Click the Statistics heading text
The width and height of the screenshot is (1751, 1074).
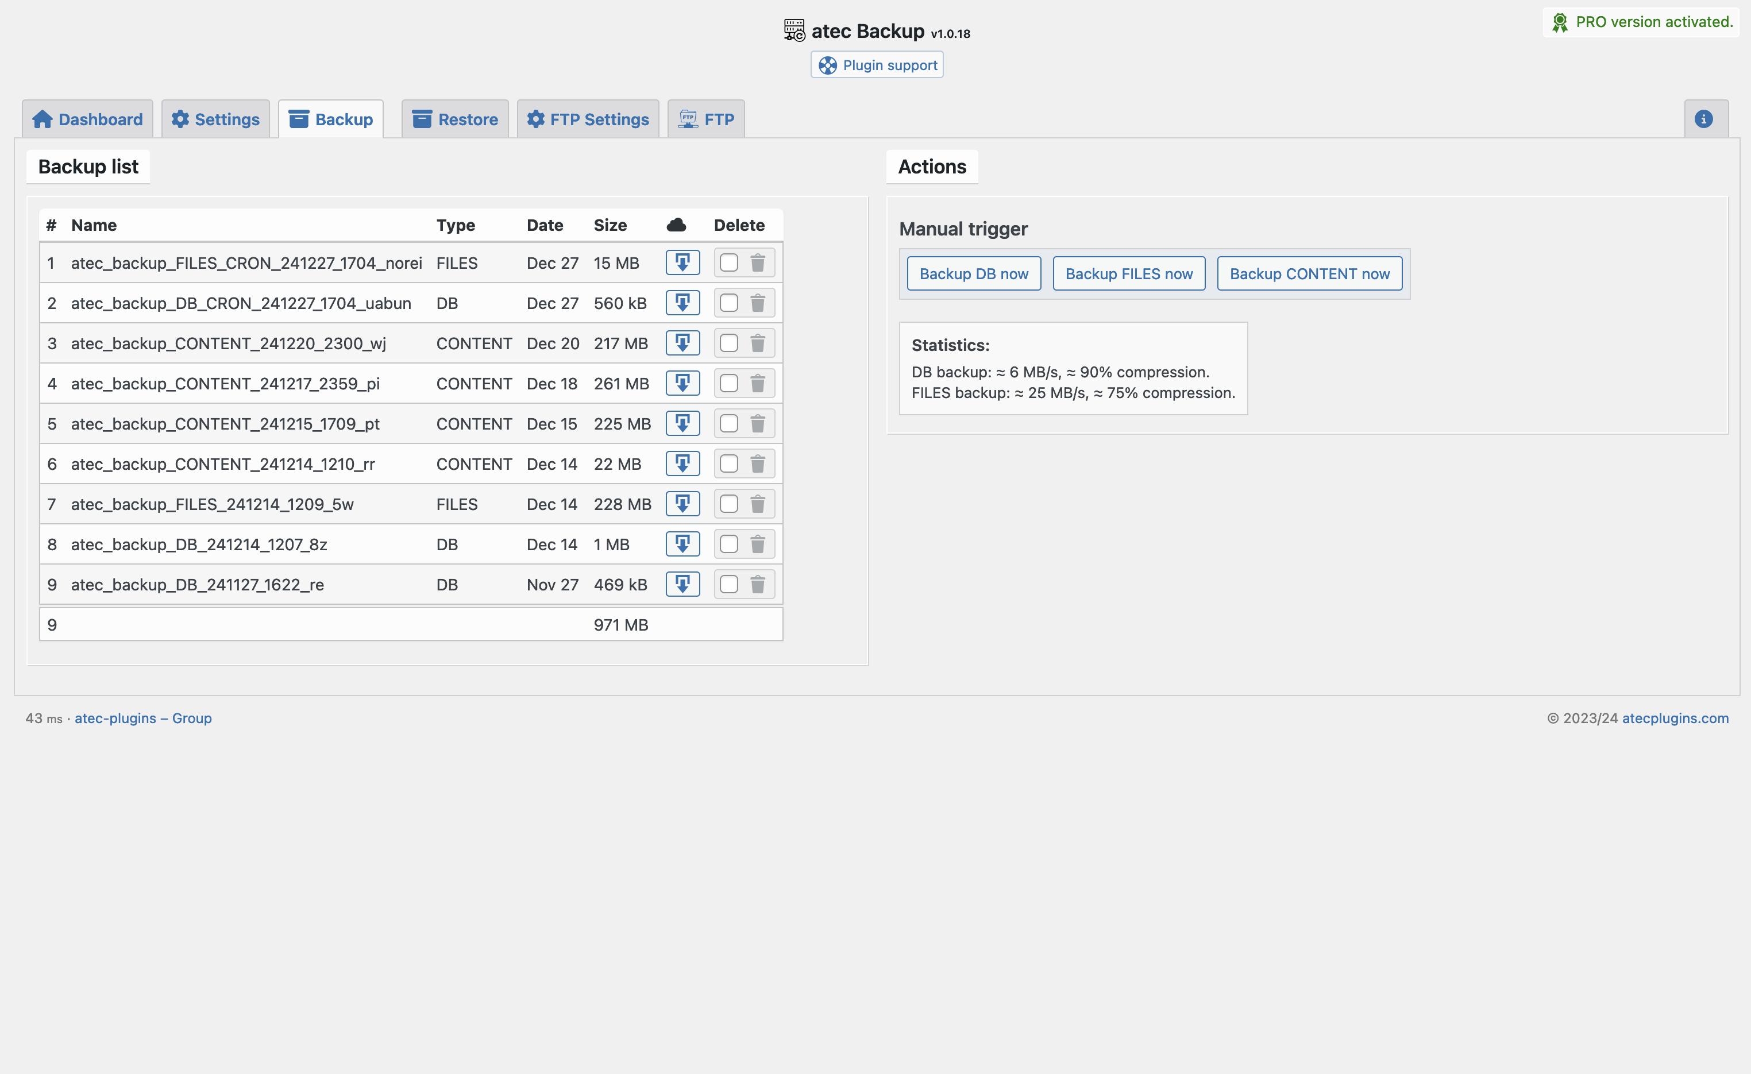click(950, 345)
